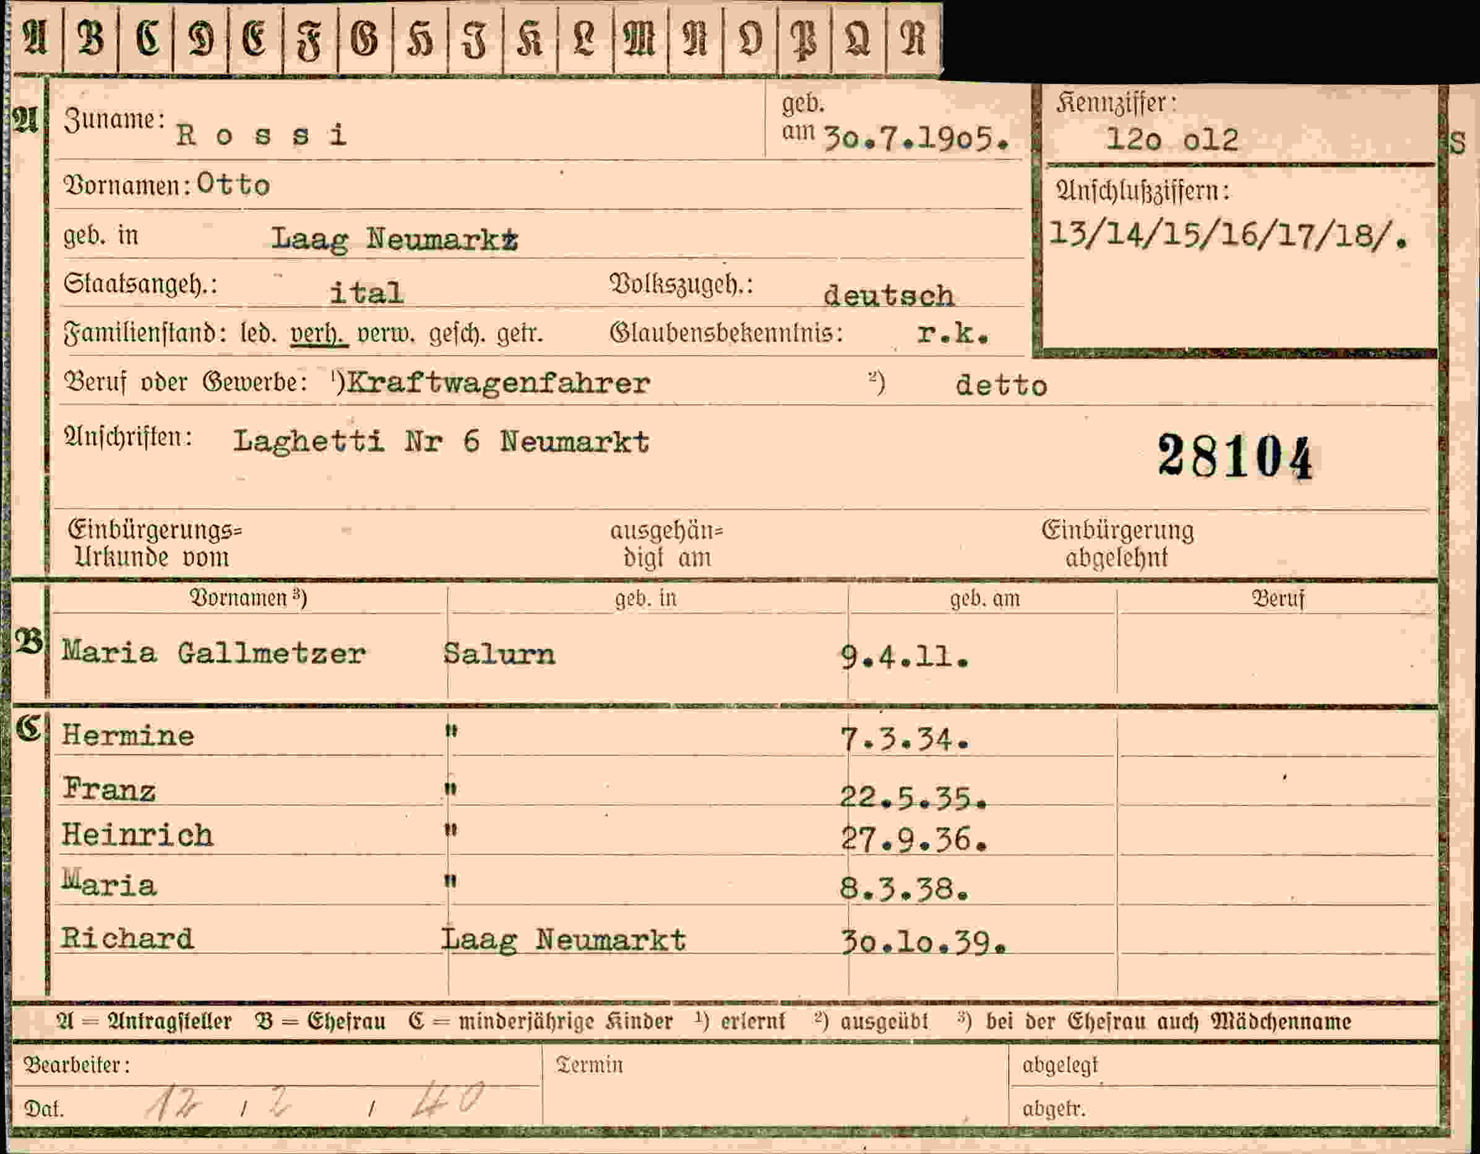Click the birth date "22.5.35."

tap(913, 799)
